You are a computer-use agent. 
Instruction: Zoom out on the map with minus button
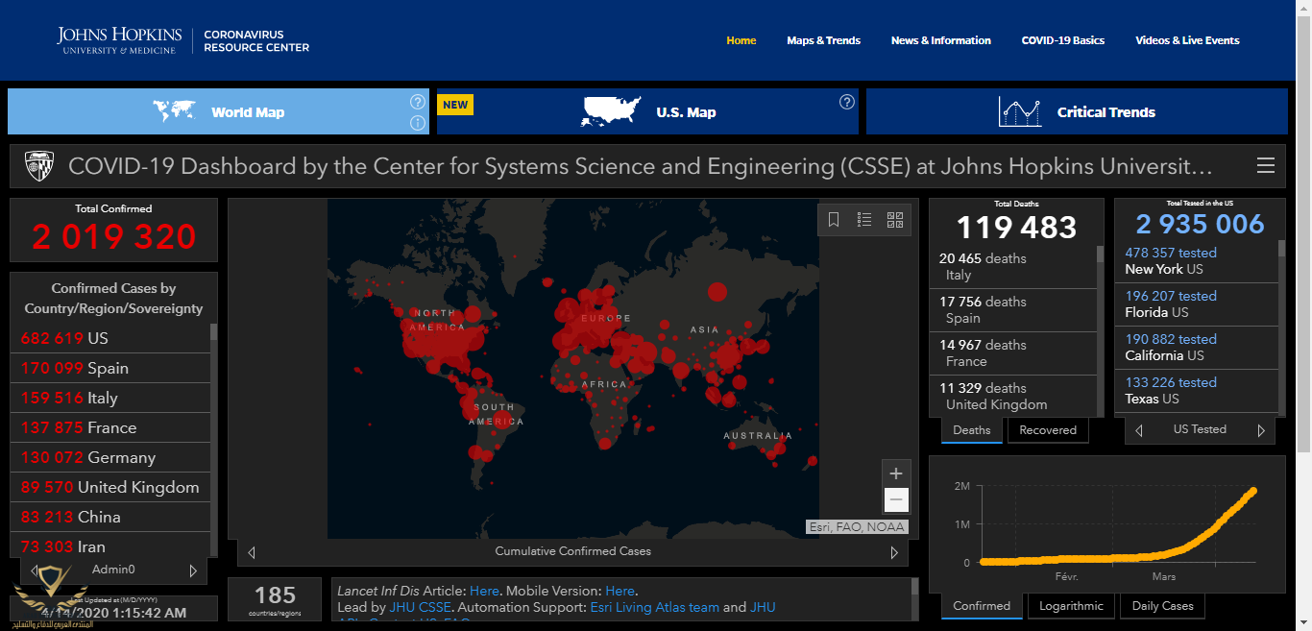896,499
